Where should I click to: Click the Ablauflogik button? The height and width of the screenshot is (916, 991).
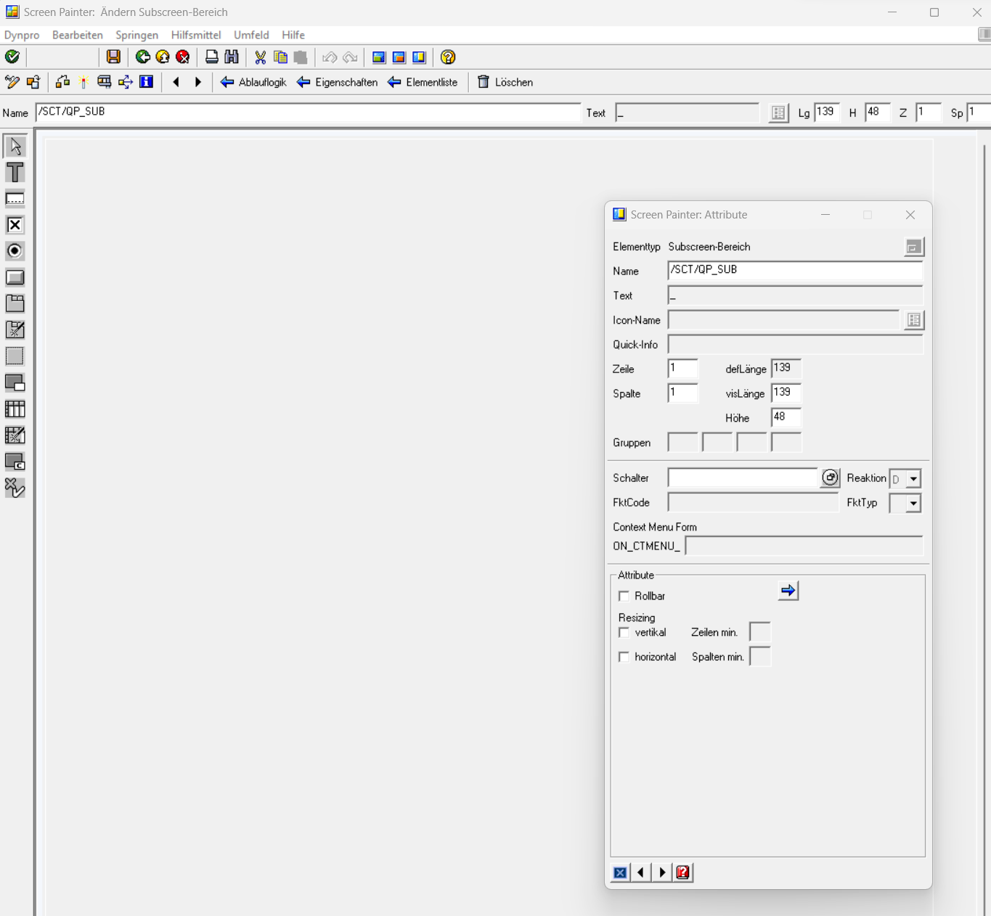click(x=253, y=82)
